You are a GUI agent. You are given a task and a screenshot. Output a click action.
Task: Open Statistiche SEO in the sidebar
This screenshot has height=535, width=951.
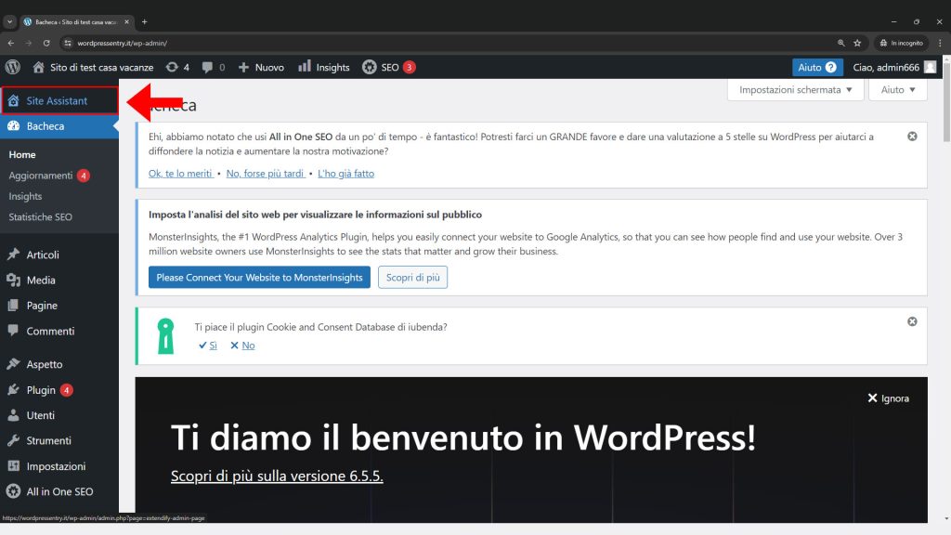pyautogui.click(x=40, y=217)
